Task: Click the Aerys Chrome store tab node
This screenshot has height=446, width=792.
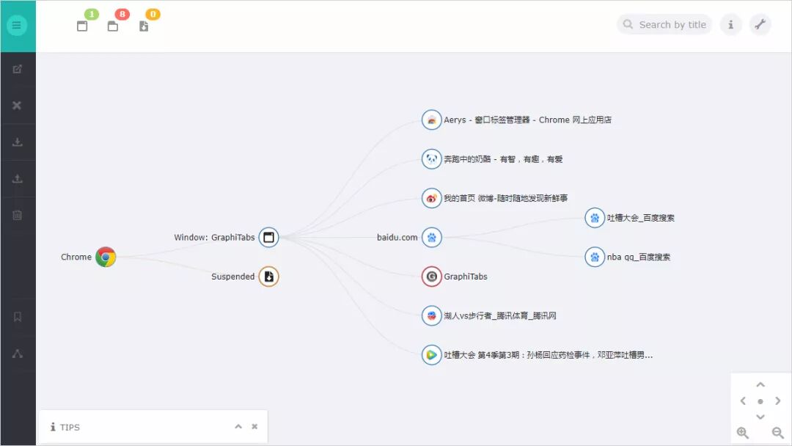Action: click(431, 120)
